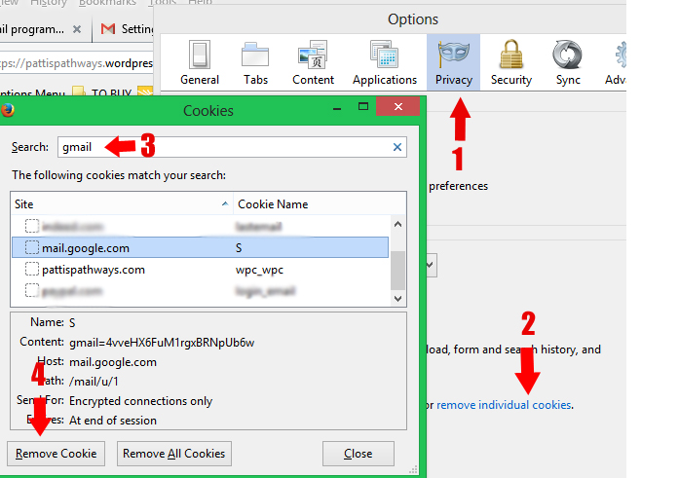This screenshot has height=478, width=679.
Task: Click the remove individual cookies link
Action: pos(504,404)
